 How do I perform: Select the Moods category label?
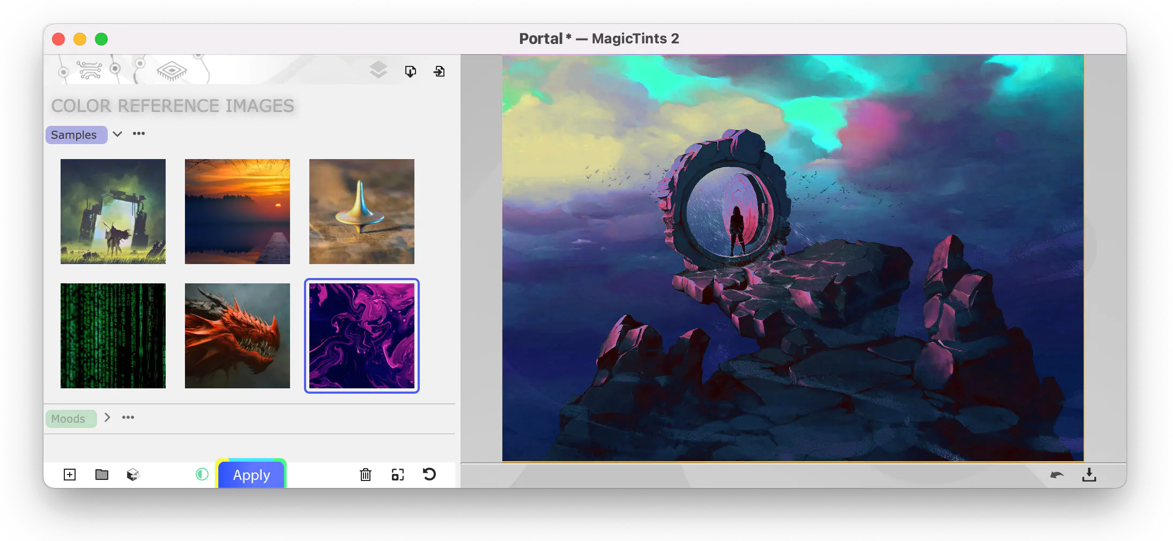coord(69,419)
